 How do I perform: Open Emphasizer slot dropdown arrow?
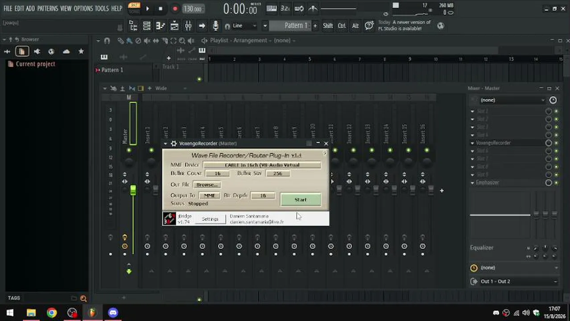point(472,183)
